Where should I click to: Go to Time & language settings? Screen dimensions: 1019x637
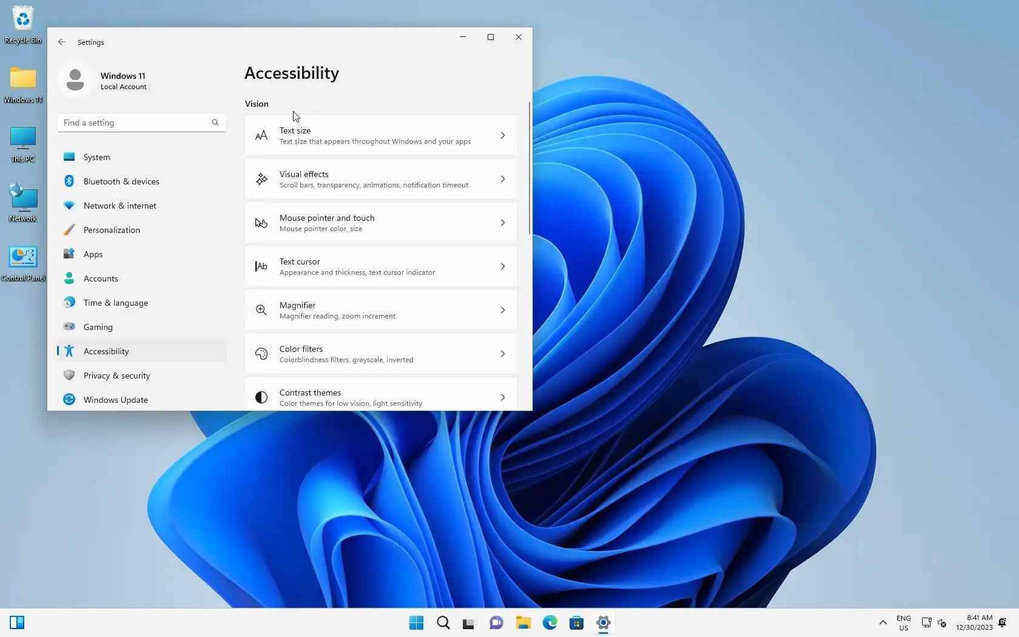[x=142, y=303]
